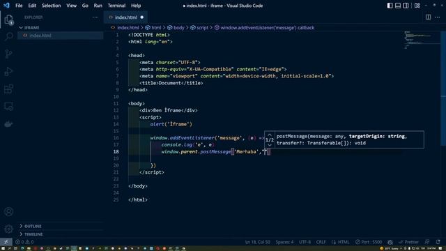Toggle the bottom Panel visibility
The image size is (446, 251).
(398, 6)
